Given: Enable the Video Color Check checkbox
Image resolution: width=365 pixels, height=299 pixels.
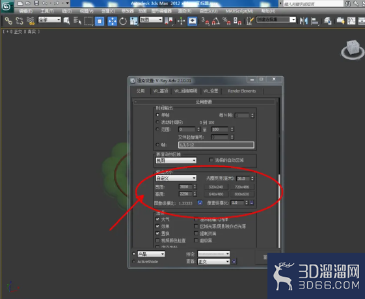Looking at the screenshot, I should point(157,240).
